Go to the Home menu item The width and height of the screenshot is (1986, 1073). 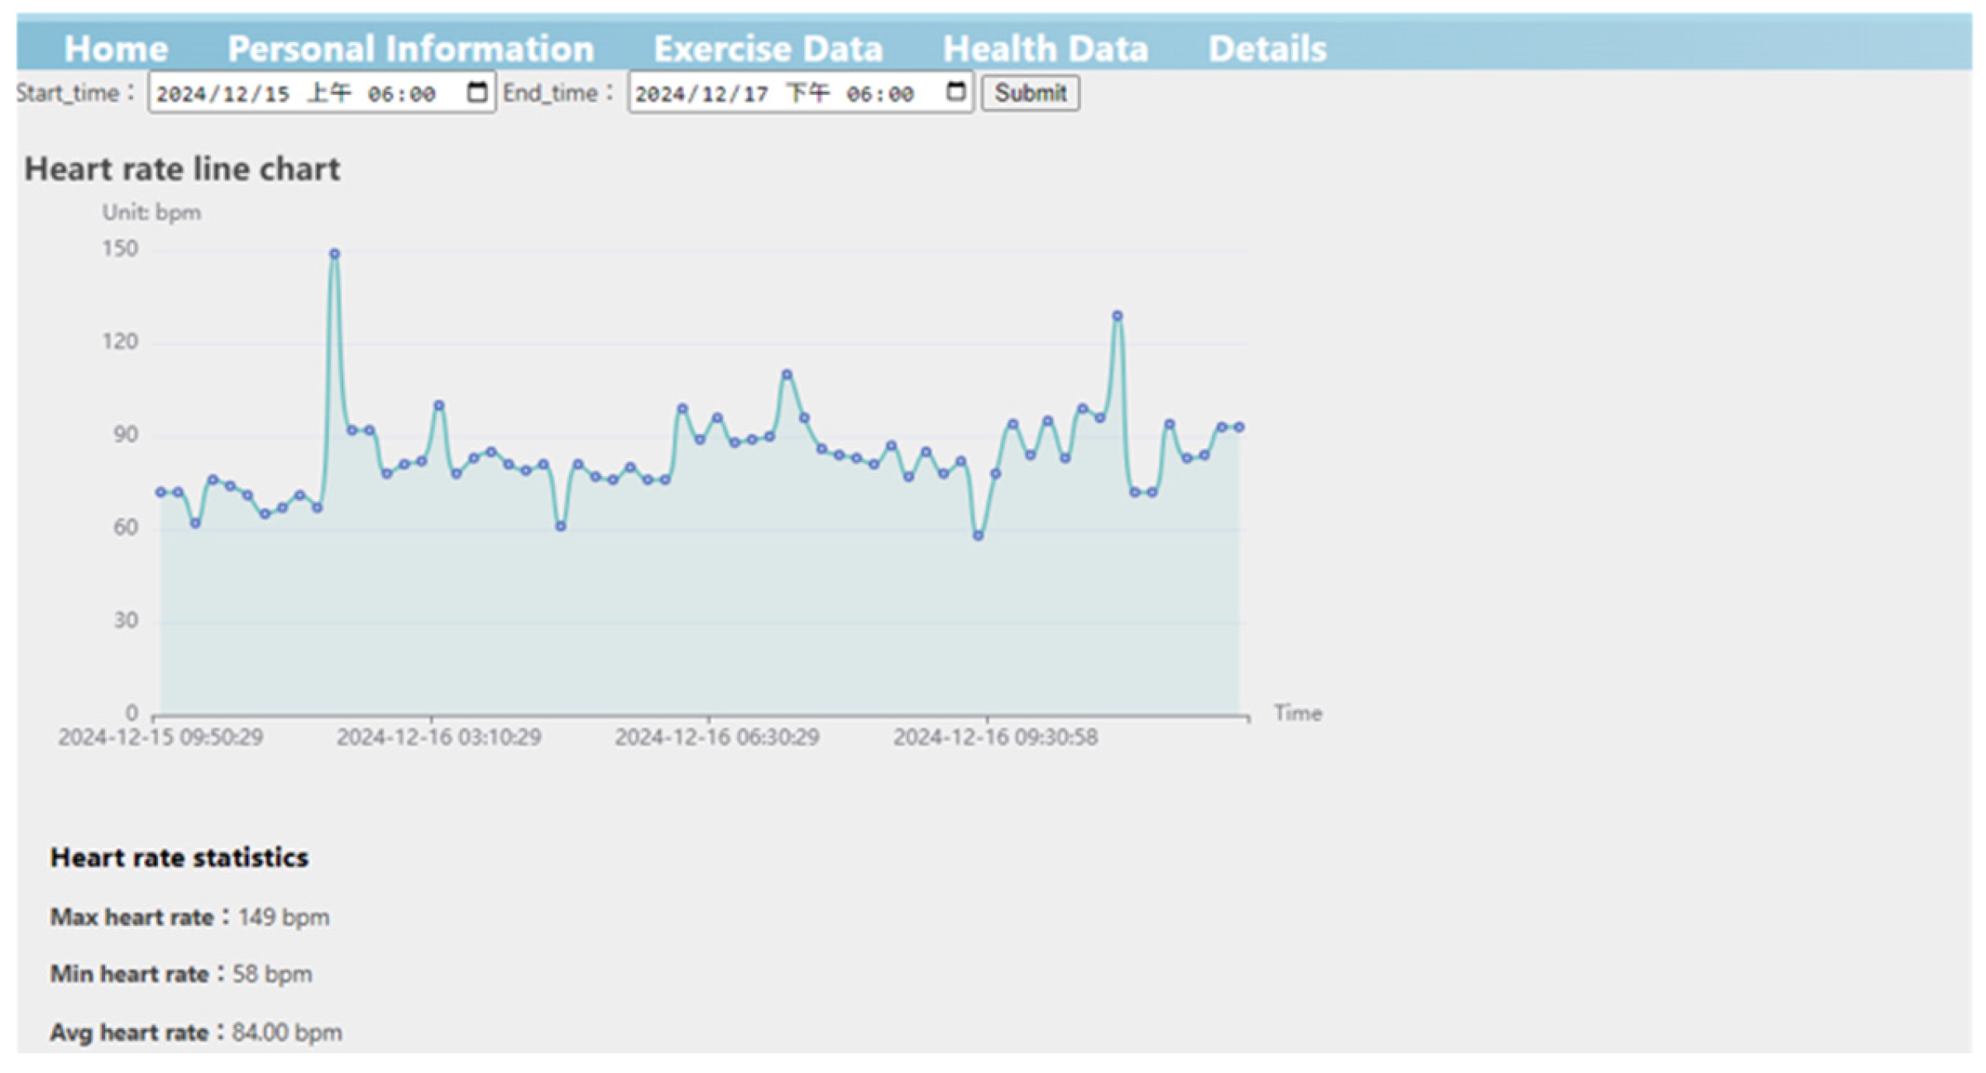pos(116,49)
